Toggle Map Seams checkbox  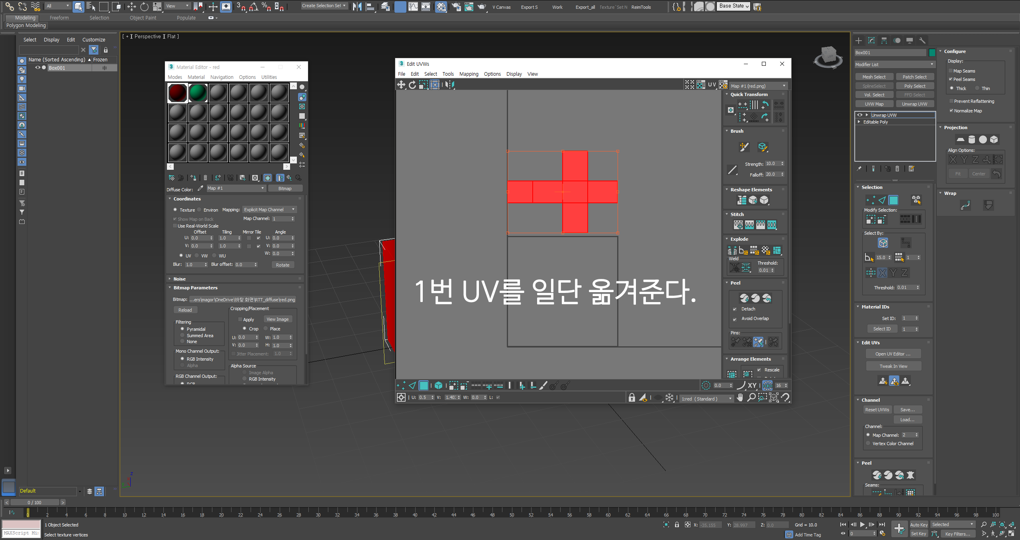(951, 71)
